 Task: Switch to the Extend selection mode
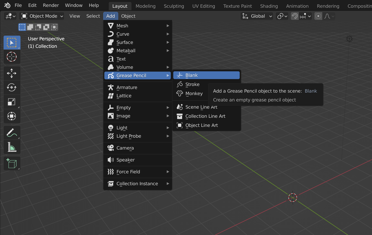(x=30, y=27)
